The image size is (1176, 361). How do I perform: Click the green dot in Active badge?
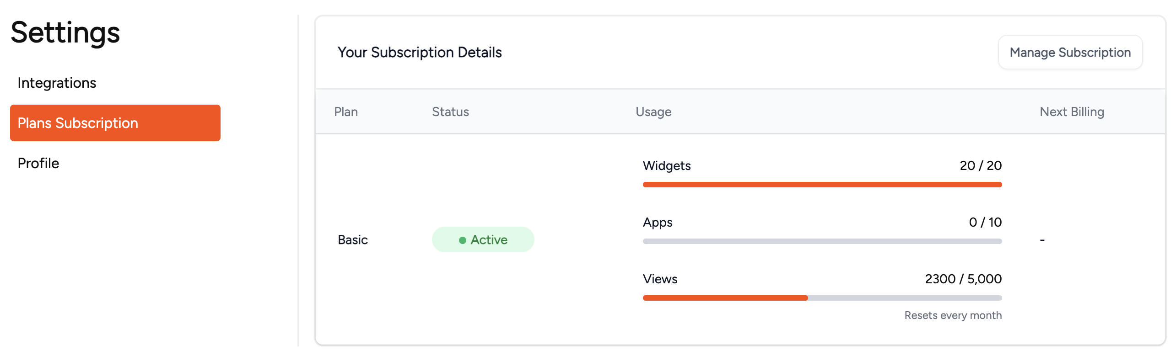coord(462,240)
